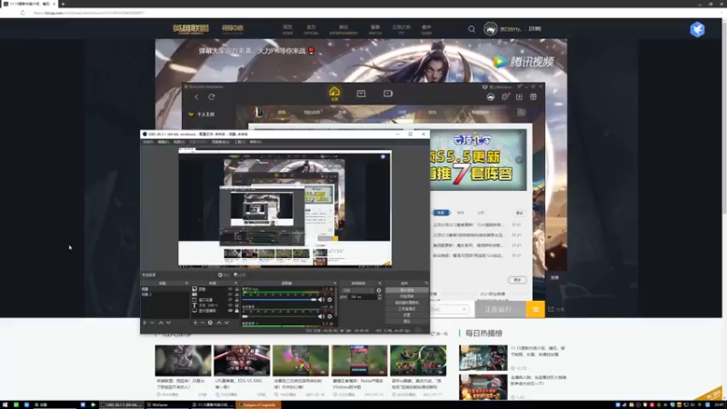
Task: Remove selected scene with OBS minus icon
Action: 152,323
